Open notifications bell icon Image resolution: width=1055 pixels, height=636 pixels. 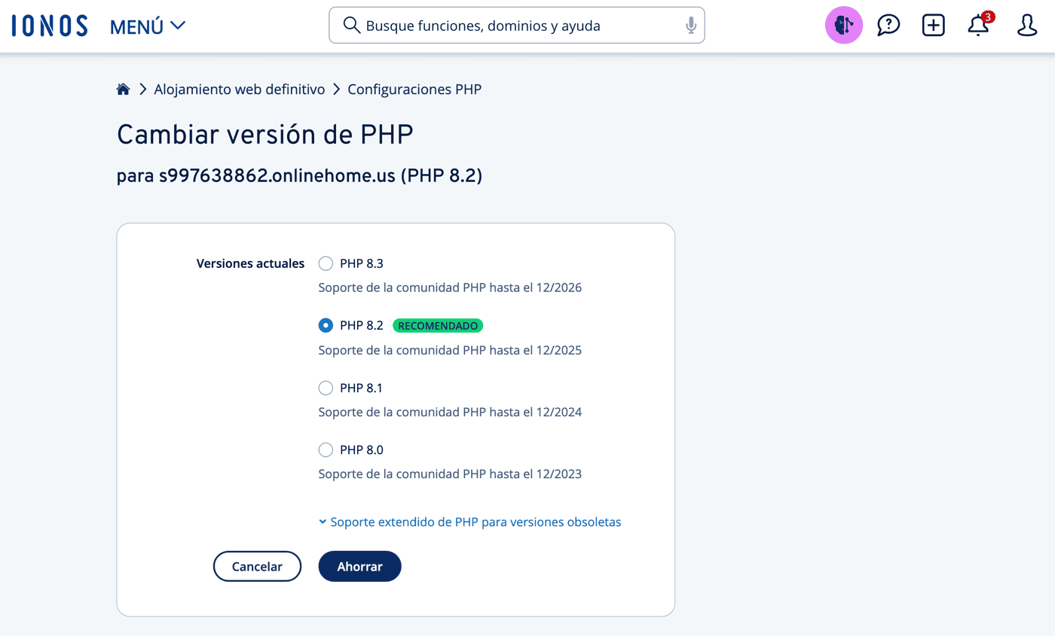pyautogui.click(x=979, y=25)
